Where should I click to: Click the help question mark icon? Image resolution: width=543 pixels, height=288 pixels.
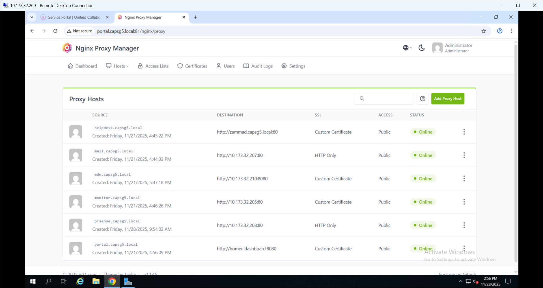click(x=423, y=99)
